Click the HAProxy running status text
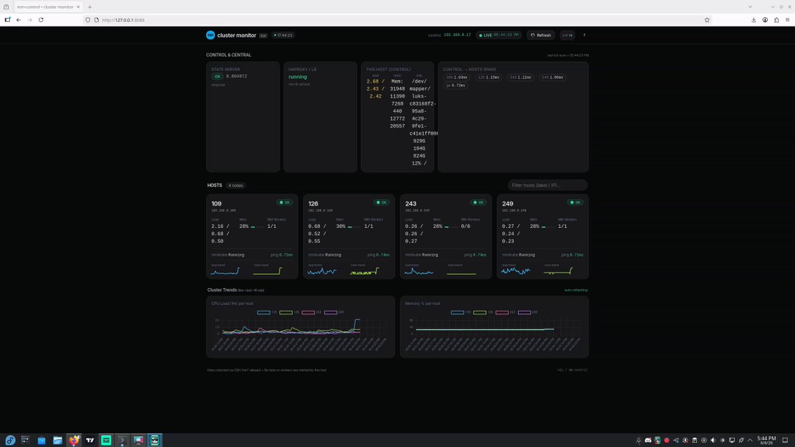This screenshot has width=795, height=447. coord(297,77)
